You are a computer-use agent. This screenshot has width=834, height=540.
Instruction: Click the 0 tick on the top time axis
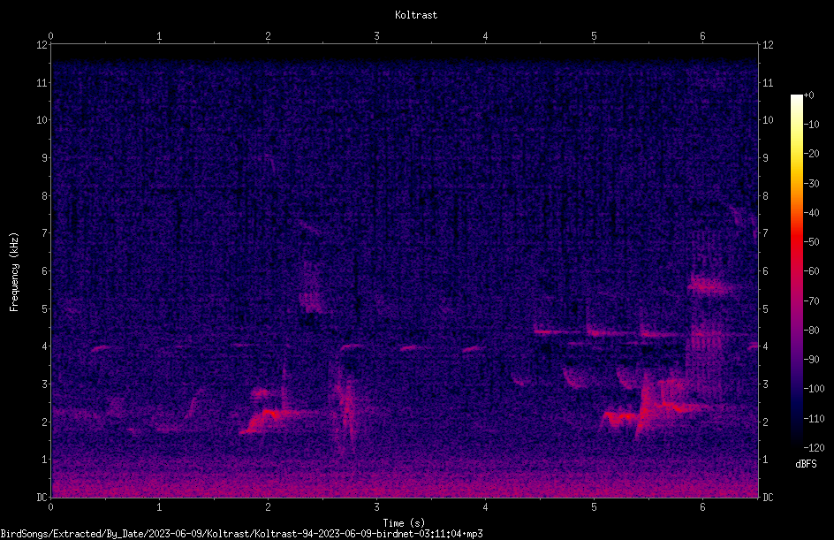tap(50, 36)
